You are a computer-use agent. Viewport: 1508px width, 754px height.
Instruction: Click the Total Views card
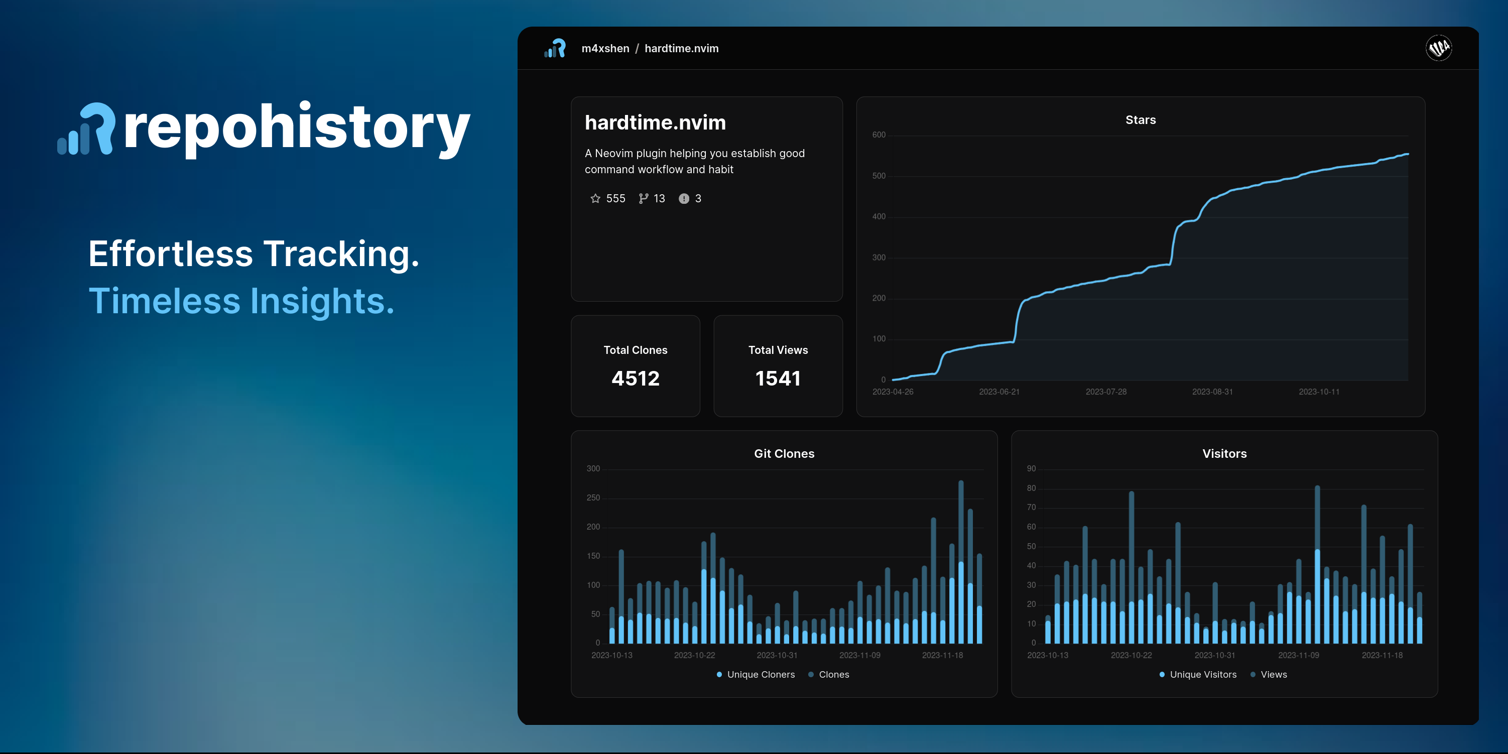coord(778,366)
